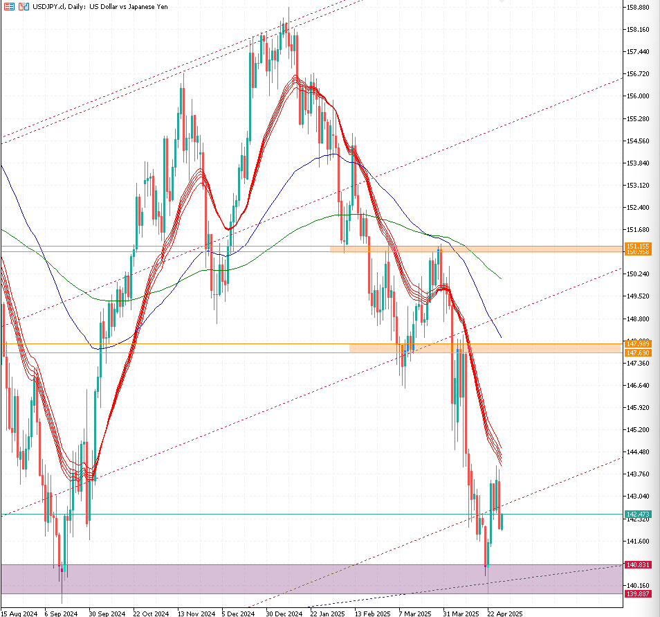Click the 13 Feb 2025 date label
This screenshot has height=617, width=660.
(x=372, y=614)
